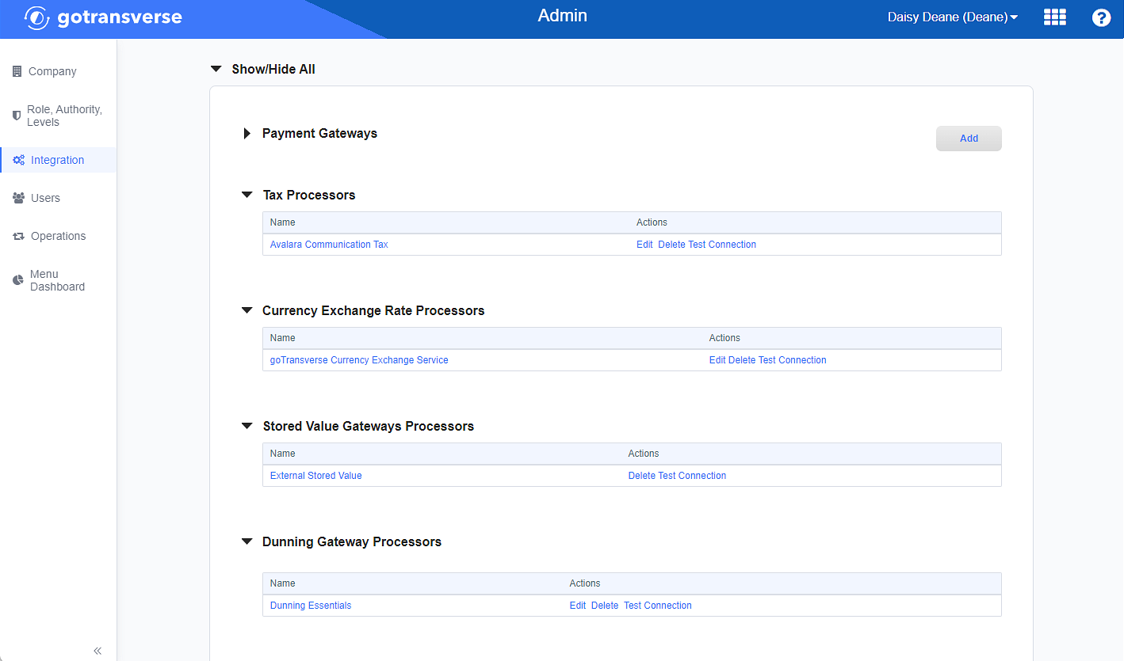Open the External Stored Value link
The image size is (1124, 661).
(x=315, y=476)
